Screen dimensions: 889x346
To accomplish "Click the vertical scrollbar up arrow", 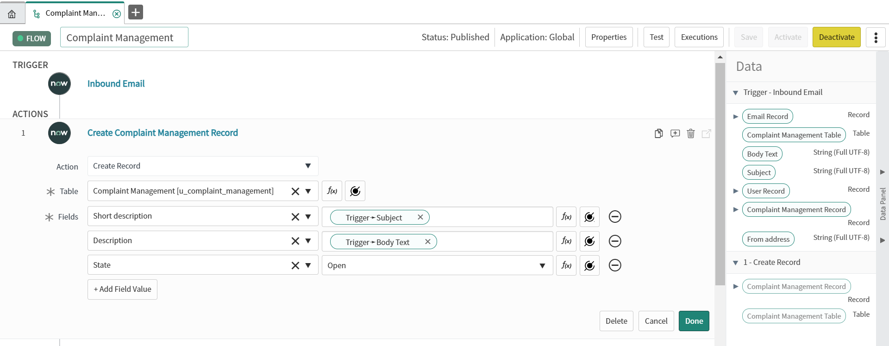I will tap(720, 57).
